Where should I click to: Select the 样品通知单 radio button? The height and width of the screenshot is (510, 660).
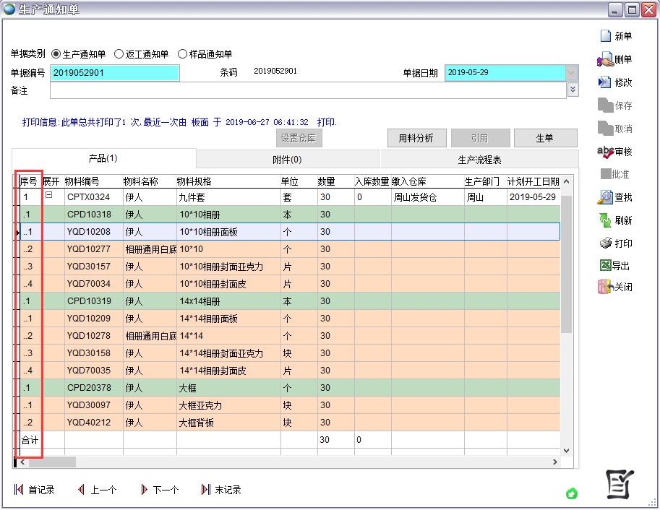[182, 54]
